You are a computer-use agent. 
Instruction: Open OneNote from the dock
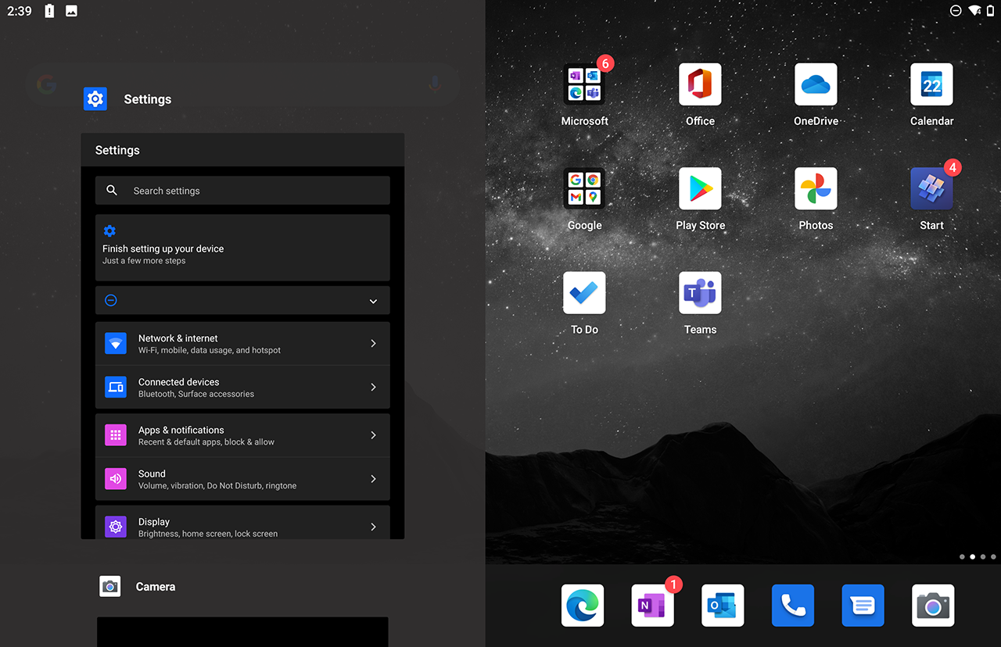(x=653, y=606)
